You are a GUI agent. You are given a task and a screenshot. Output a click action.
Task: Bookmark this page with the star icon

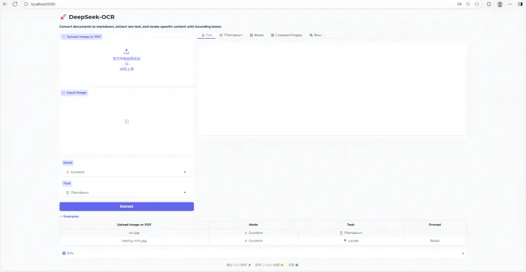[x=477, y=4]
